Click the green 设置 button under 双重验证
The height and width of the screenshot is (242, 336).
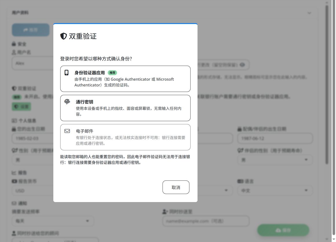pos(21,107)
